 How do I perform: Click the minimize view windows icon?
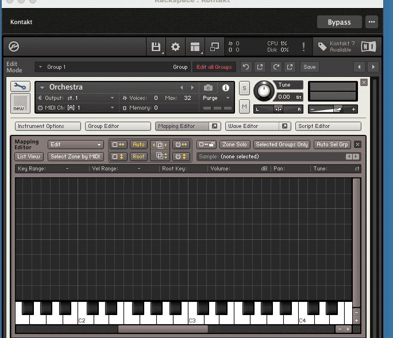click(214, 47)
